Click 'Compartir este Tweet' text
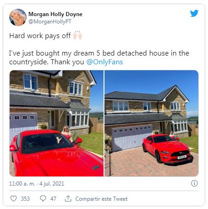 click(x=101, y=199)
